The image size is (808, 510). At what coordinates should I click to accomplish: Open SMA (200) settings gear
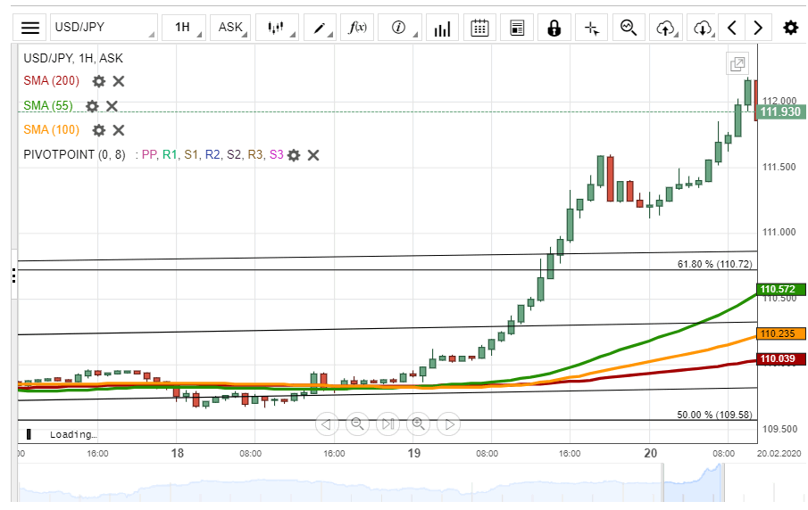pyautogui.click(x=99, y=81)
